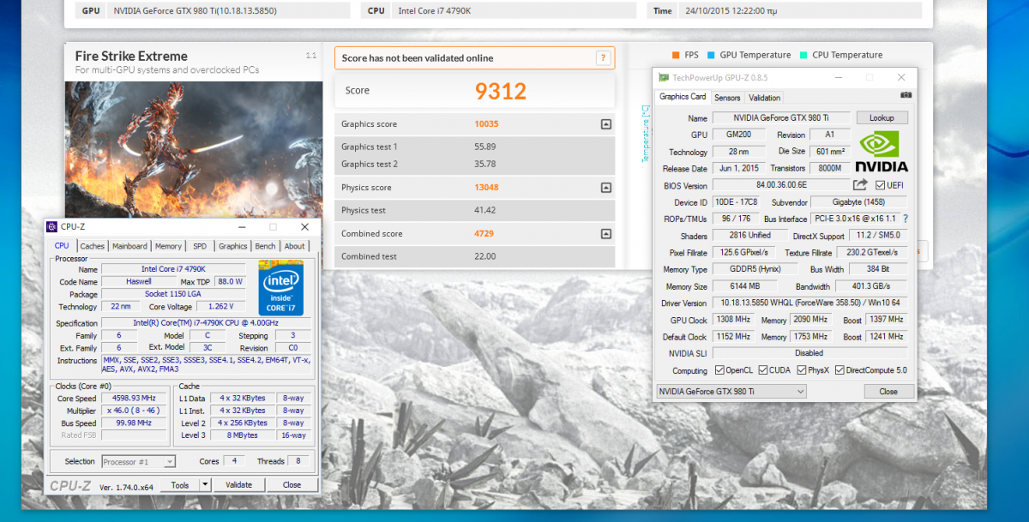Screen dimensions: 1029x522
Task: Click the Graphics test 1 value 55.89
Action: [485, 147]
